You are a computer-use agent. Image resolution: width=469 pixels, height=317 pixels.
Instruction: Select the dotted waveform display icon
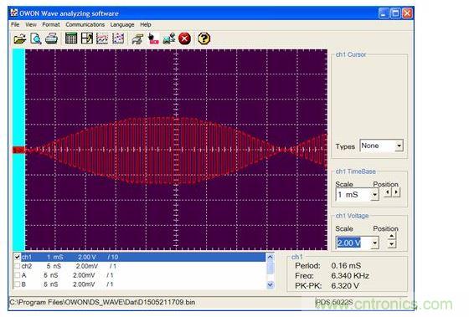coord(118,38)
